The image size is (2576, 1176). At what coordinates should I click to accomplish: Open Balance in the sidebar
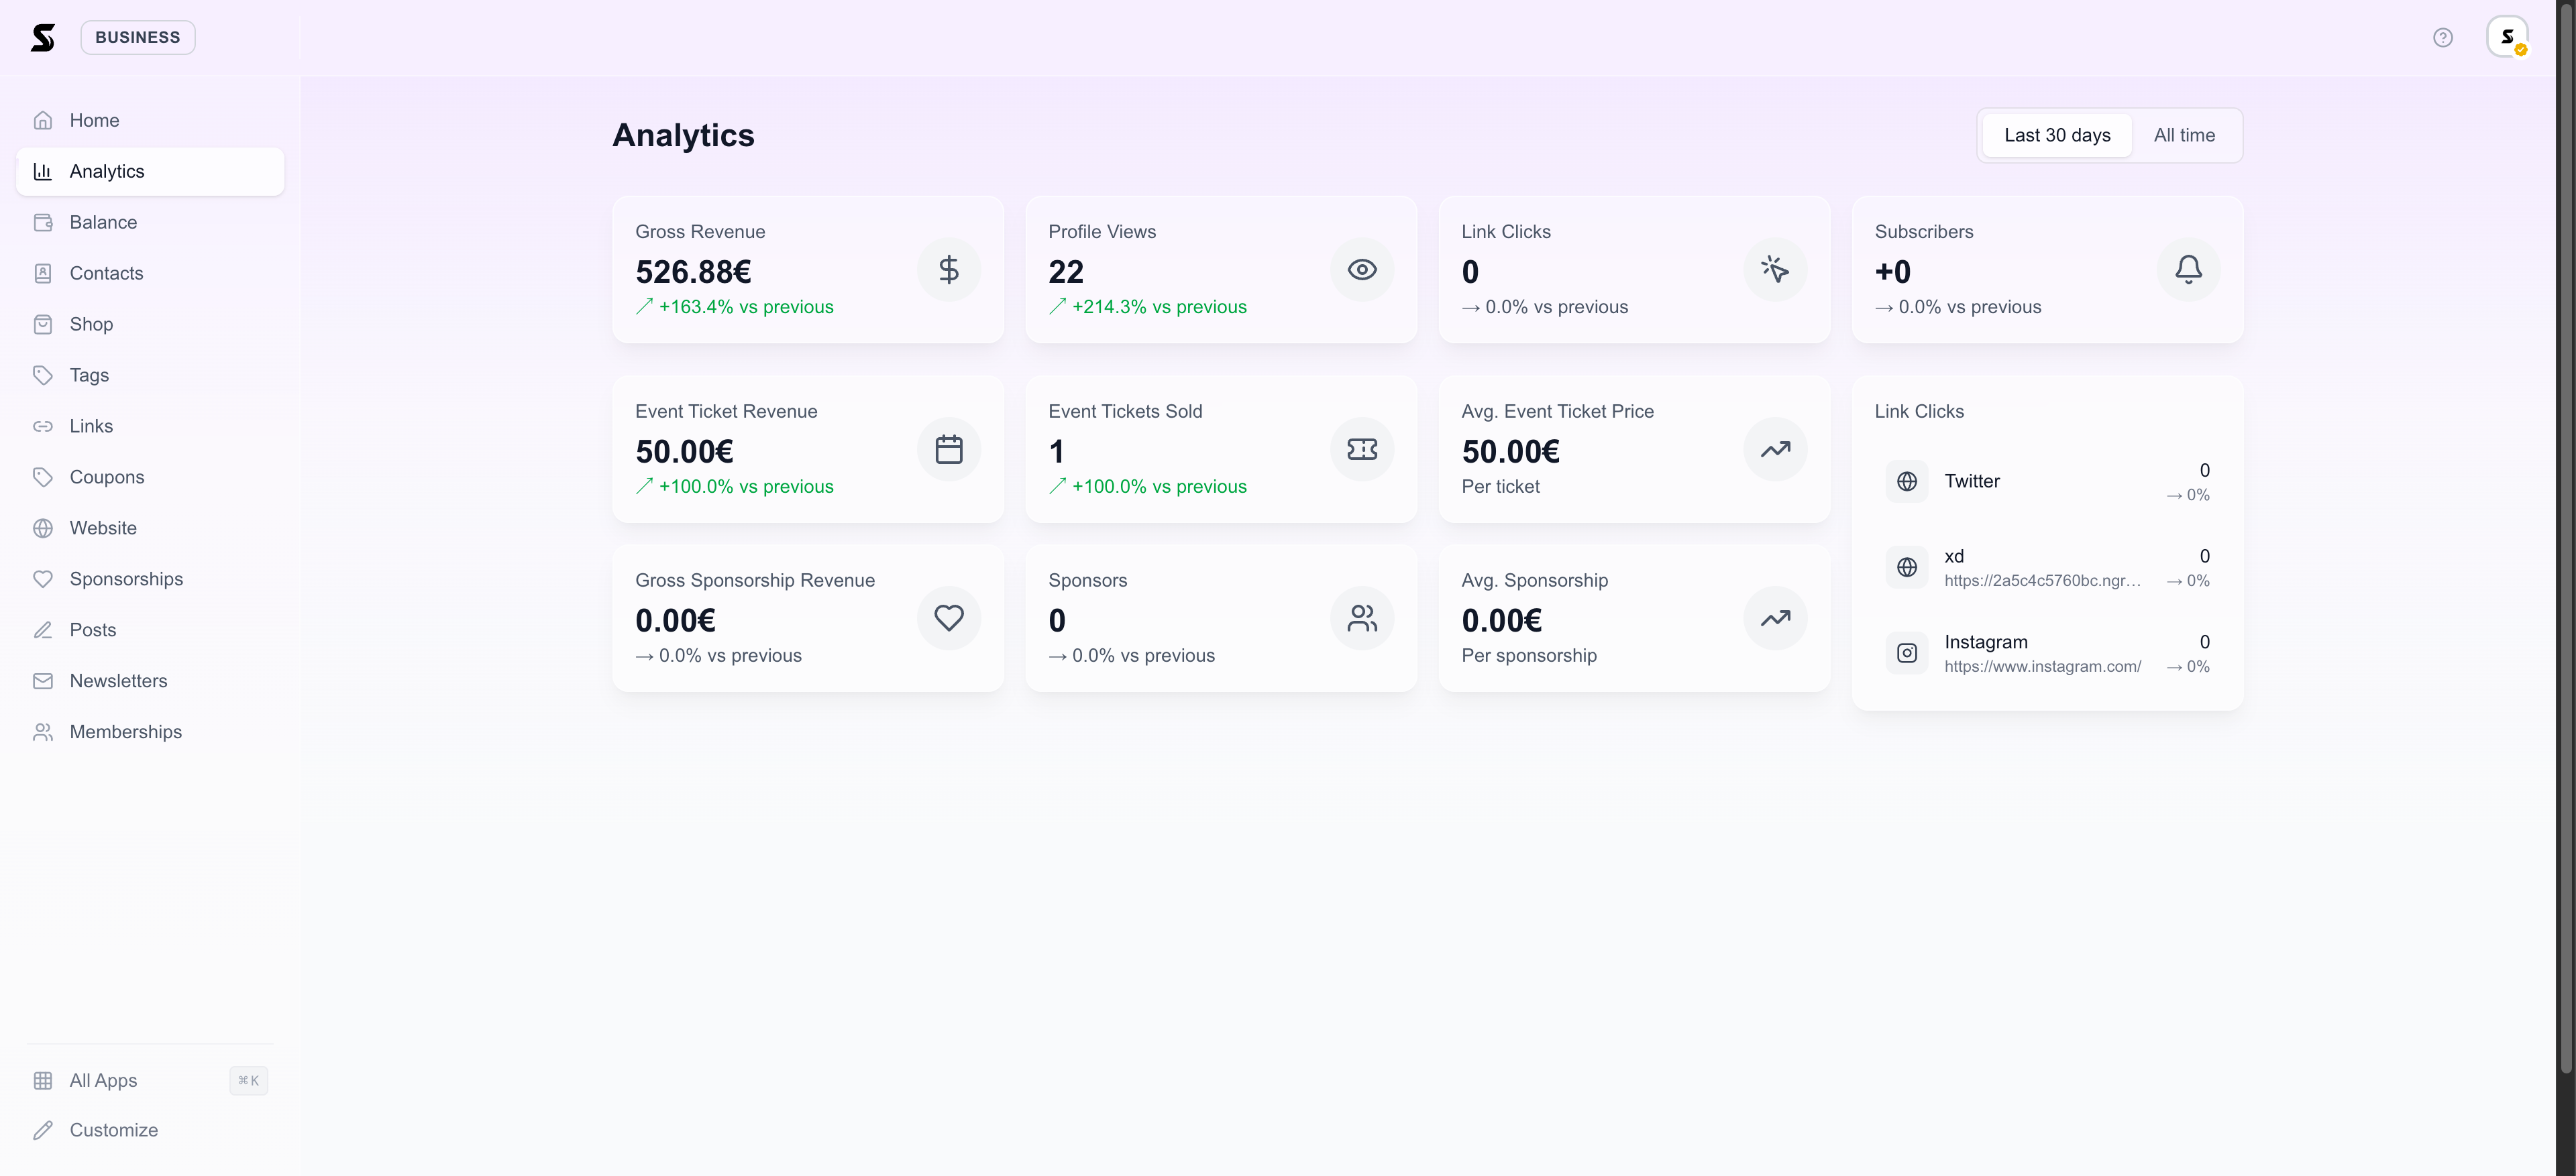coord(103,223)
